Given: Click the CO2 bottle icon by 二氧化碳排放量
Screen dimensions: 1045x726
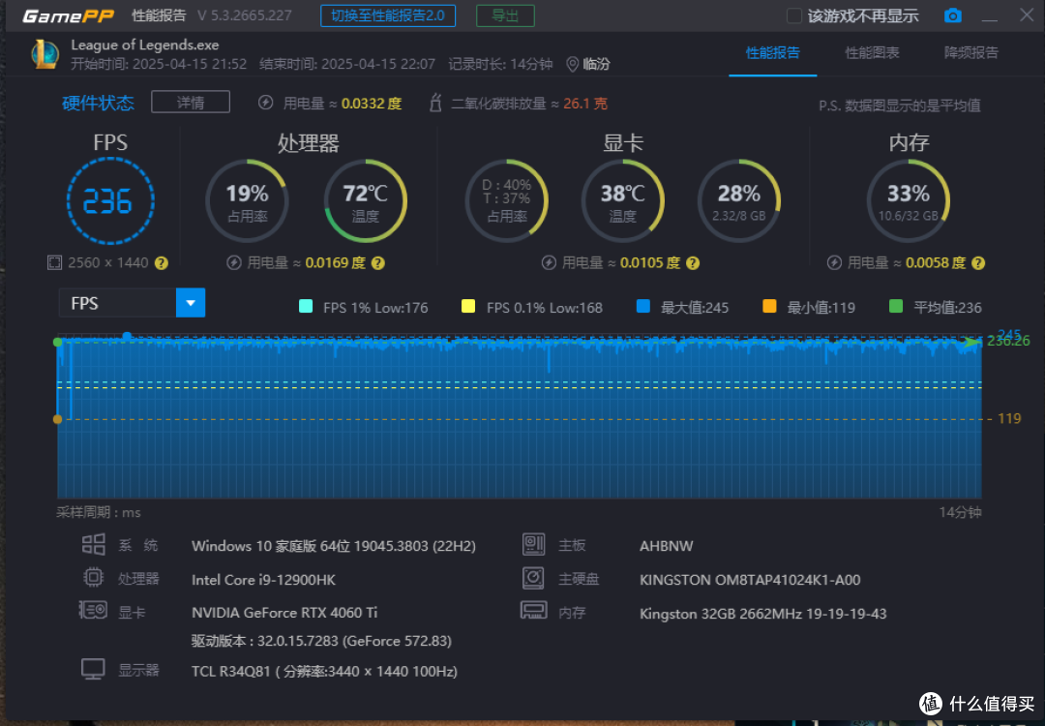Looking at the screenshot, I should (435, 103).
